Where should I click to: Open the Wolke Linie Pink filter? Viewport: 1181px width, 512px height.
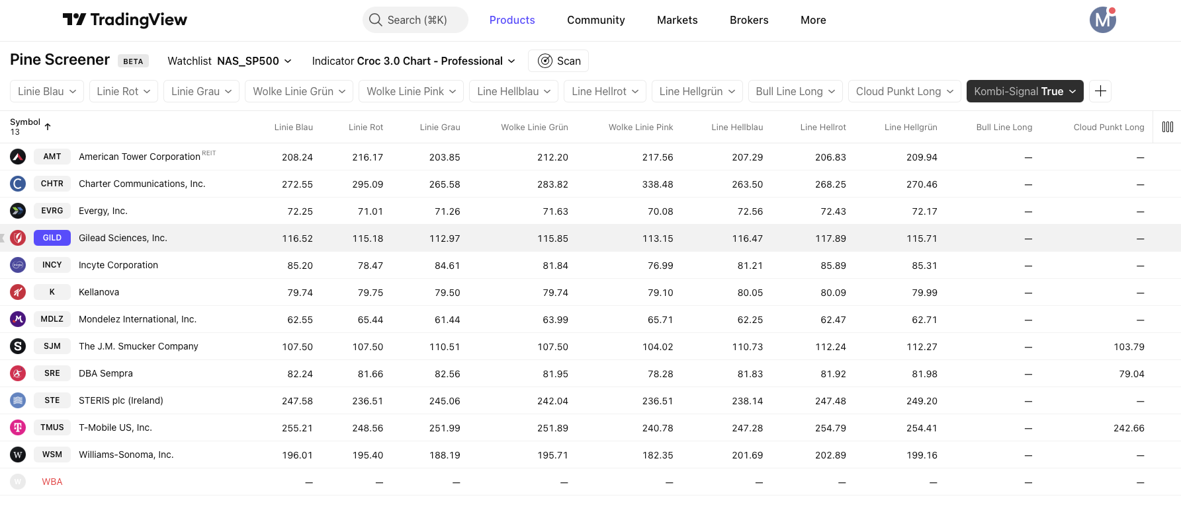click(x=411, y=91)
